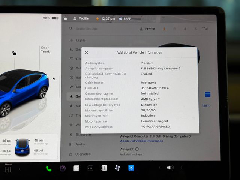Tap the speaker volume icon

(x=170, y=168)
